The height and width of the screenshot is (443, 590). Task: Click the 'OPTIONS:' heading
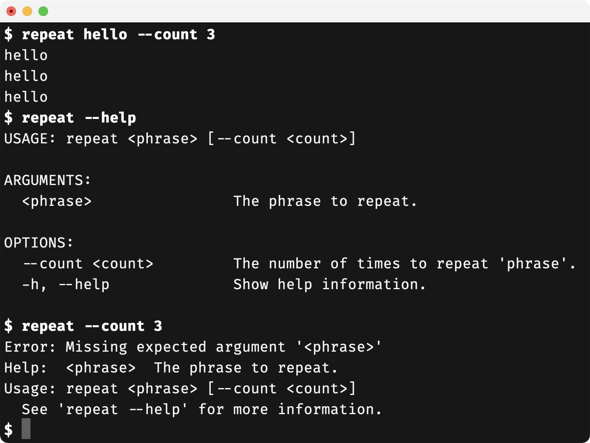(x=39, y=243)
